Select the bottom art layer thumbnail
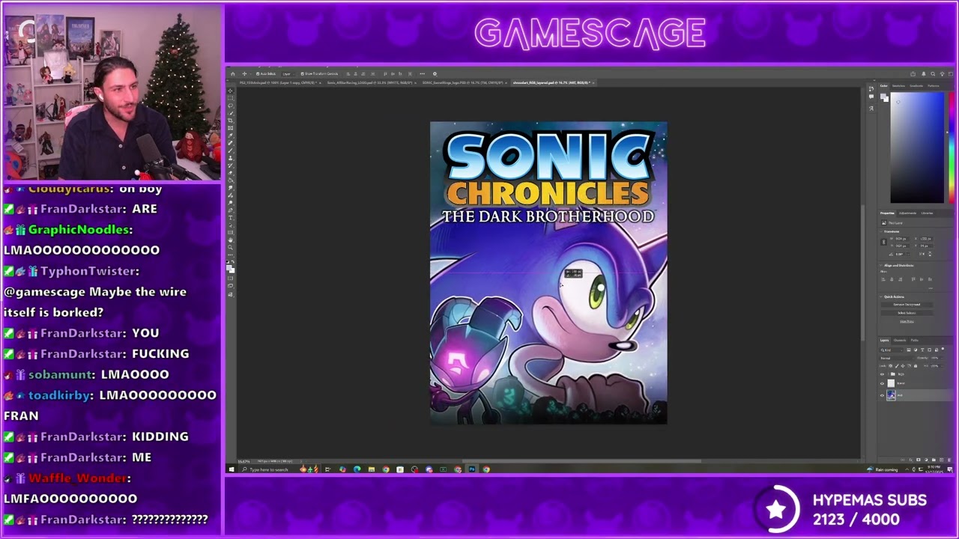This screenshot has width=959, height=539. [x=891, y=395]
